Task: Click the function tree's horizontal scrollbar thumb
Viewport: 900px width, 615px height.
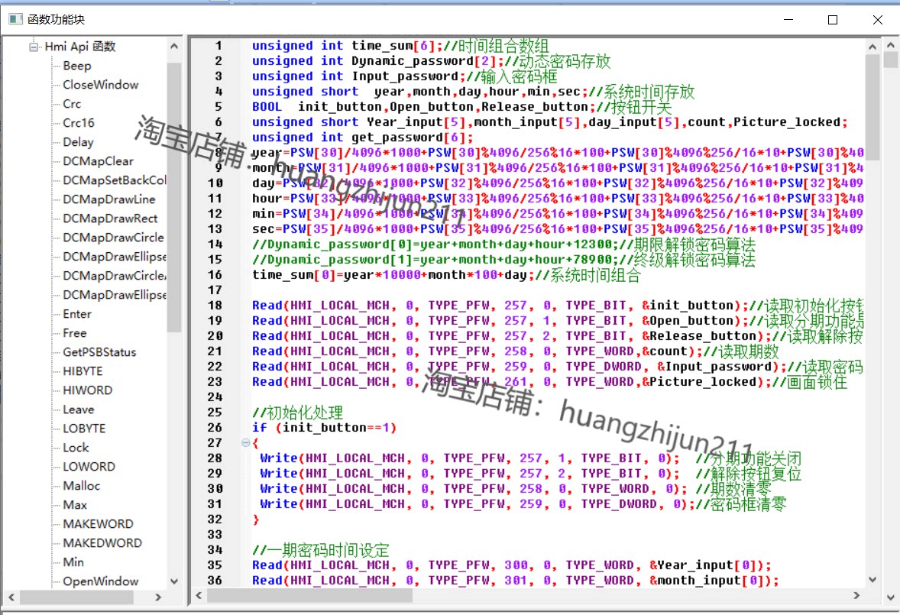Action: coord(76,597)
